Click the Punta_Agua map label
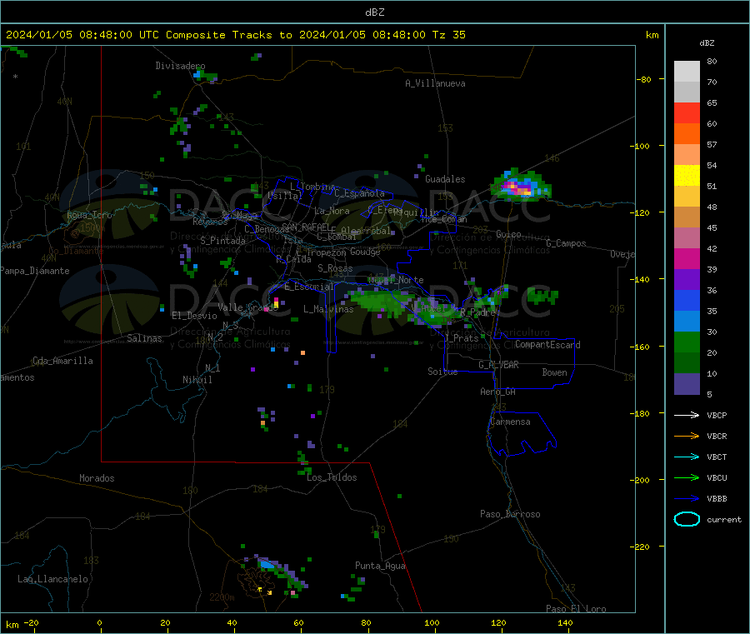750x634 pixels. click(x=380, y=566)
